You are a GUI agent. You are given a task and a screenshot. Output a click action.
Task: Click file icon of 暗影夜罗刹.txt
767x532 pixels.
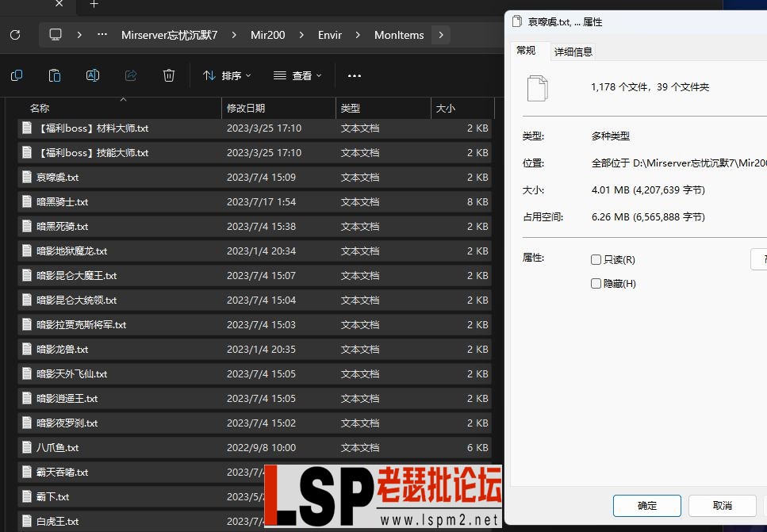pyautogui.click(x=27, y=423)
